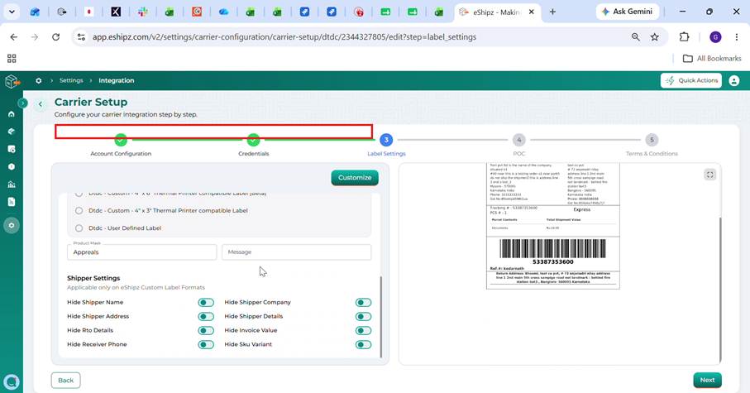750x393 pixels.
Task: Close the eShipz tab
Action: 531,12
